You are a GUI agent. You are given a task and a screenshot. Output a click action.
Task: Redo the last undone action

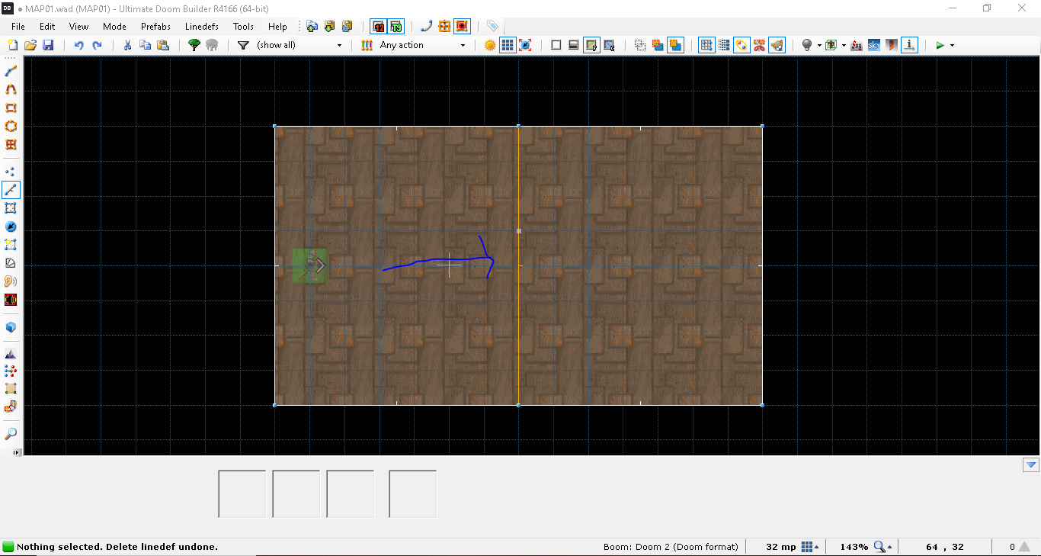[x=98, y=45]
